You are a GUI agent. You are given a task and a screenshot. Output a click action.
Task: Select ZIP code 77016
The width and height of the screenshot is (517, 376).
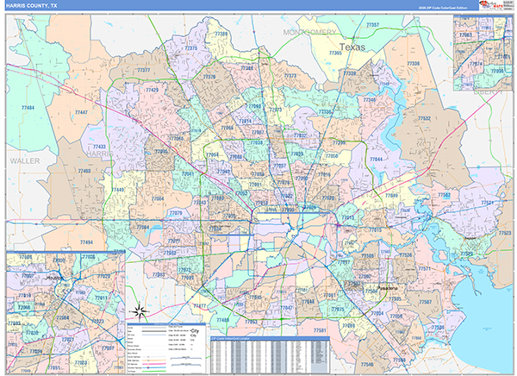point(324,174)
